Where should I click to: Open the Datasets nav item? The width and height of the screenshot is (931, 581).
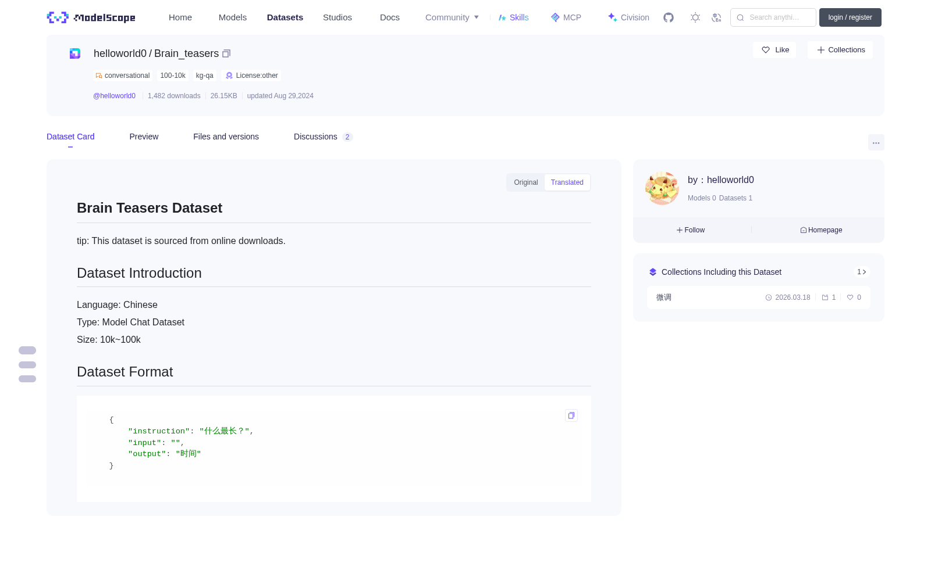(285, 17)
